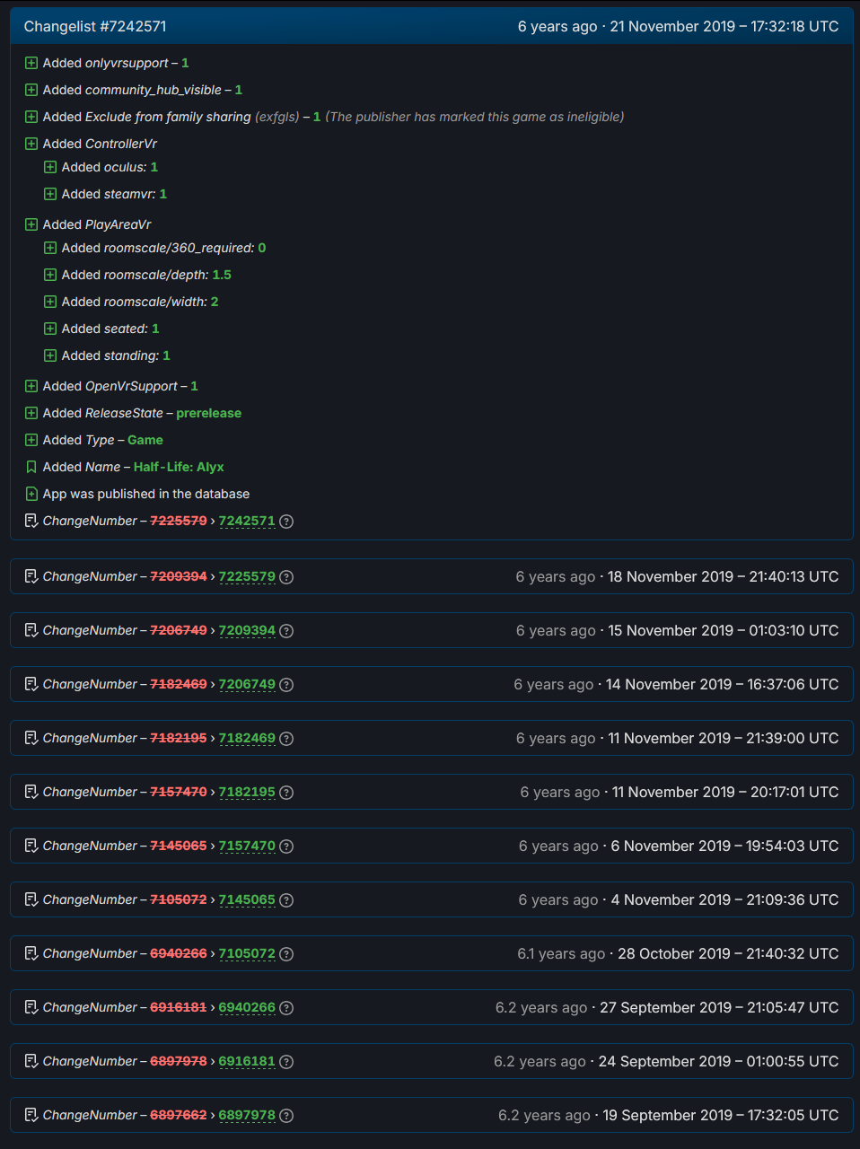Open new changenumber link 7182469
The height and width of the screenshot is (1149, 860).
coord(247,738)
